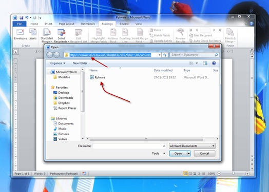269x192 pixels.
Task: Switch to the Page Layout tab
Action: (67, 24)
